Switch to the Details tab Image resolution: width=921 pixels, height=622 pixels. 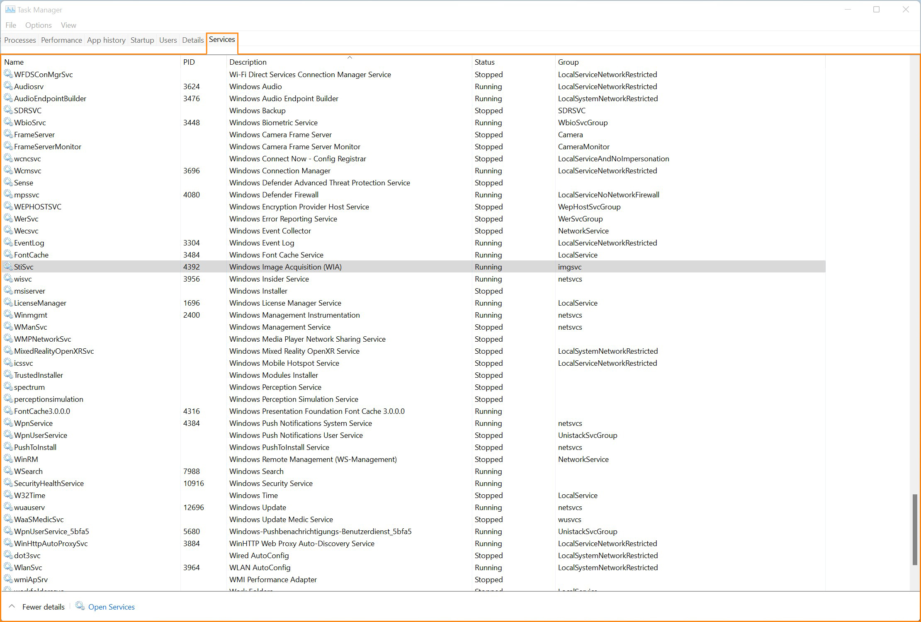click(193, 40)
